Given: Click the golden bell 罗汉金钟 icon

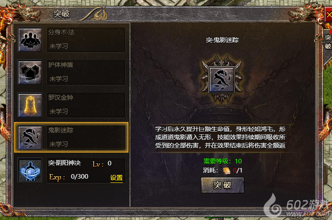Looking at the screenshot, I should 30,105.
